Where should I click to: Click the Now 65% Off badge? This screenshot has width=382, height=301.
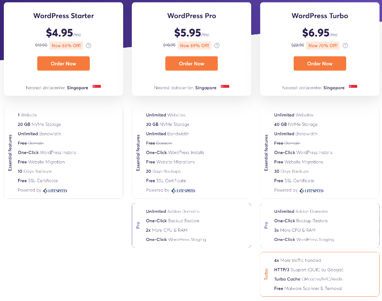[66, 45]
